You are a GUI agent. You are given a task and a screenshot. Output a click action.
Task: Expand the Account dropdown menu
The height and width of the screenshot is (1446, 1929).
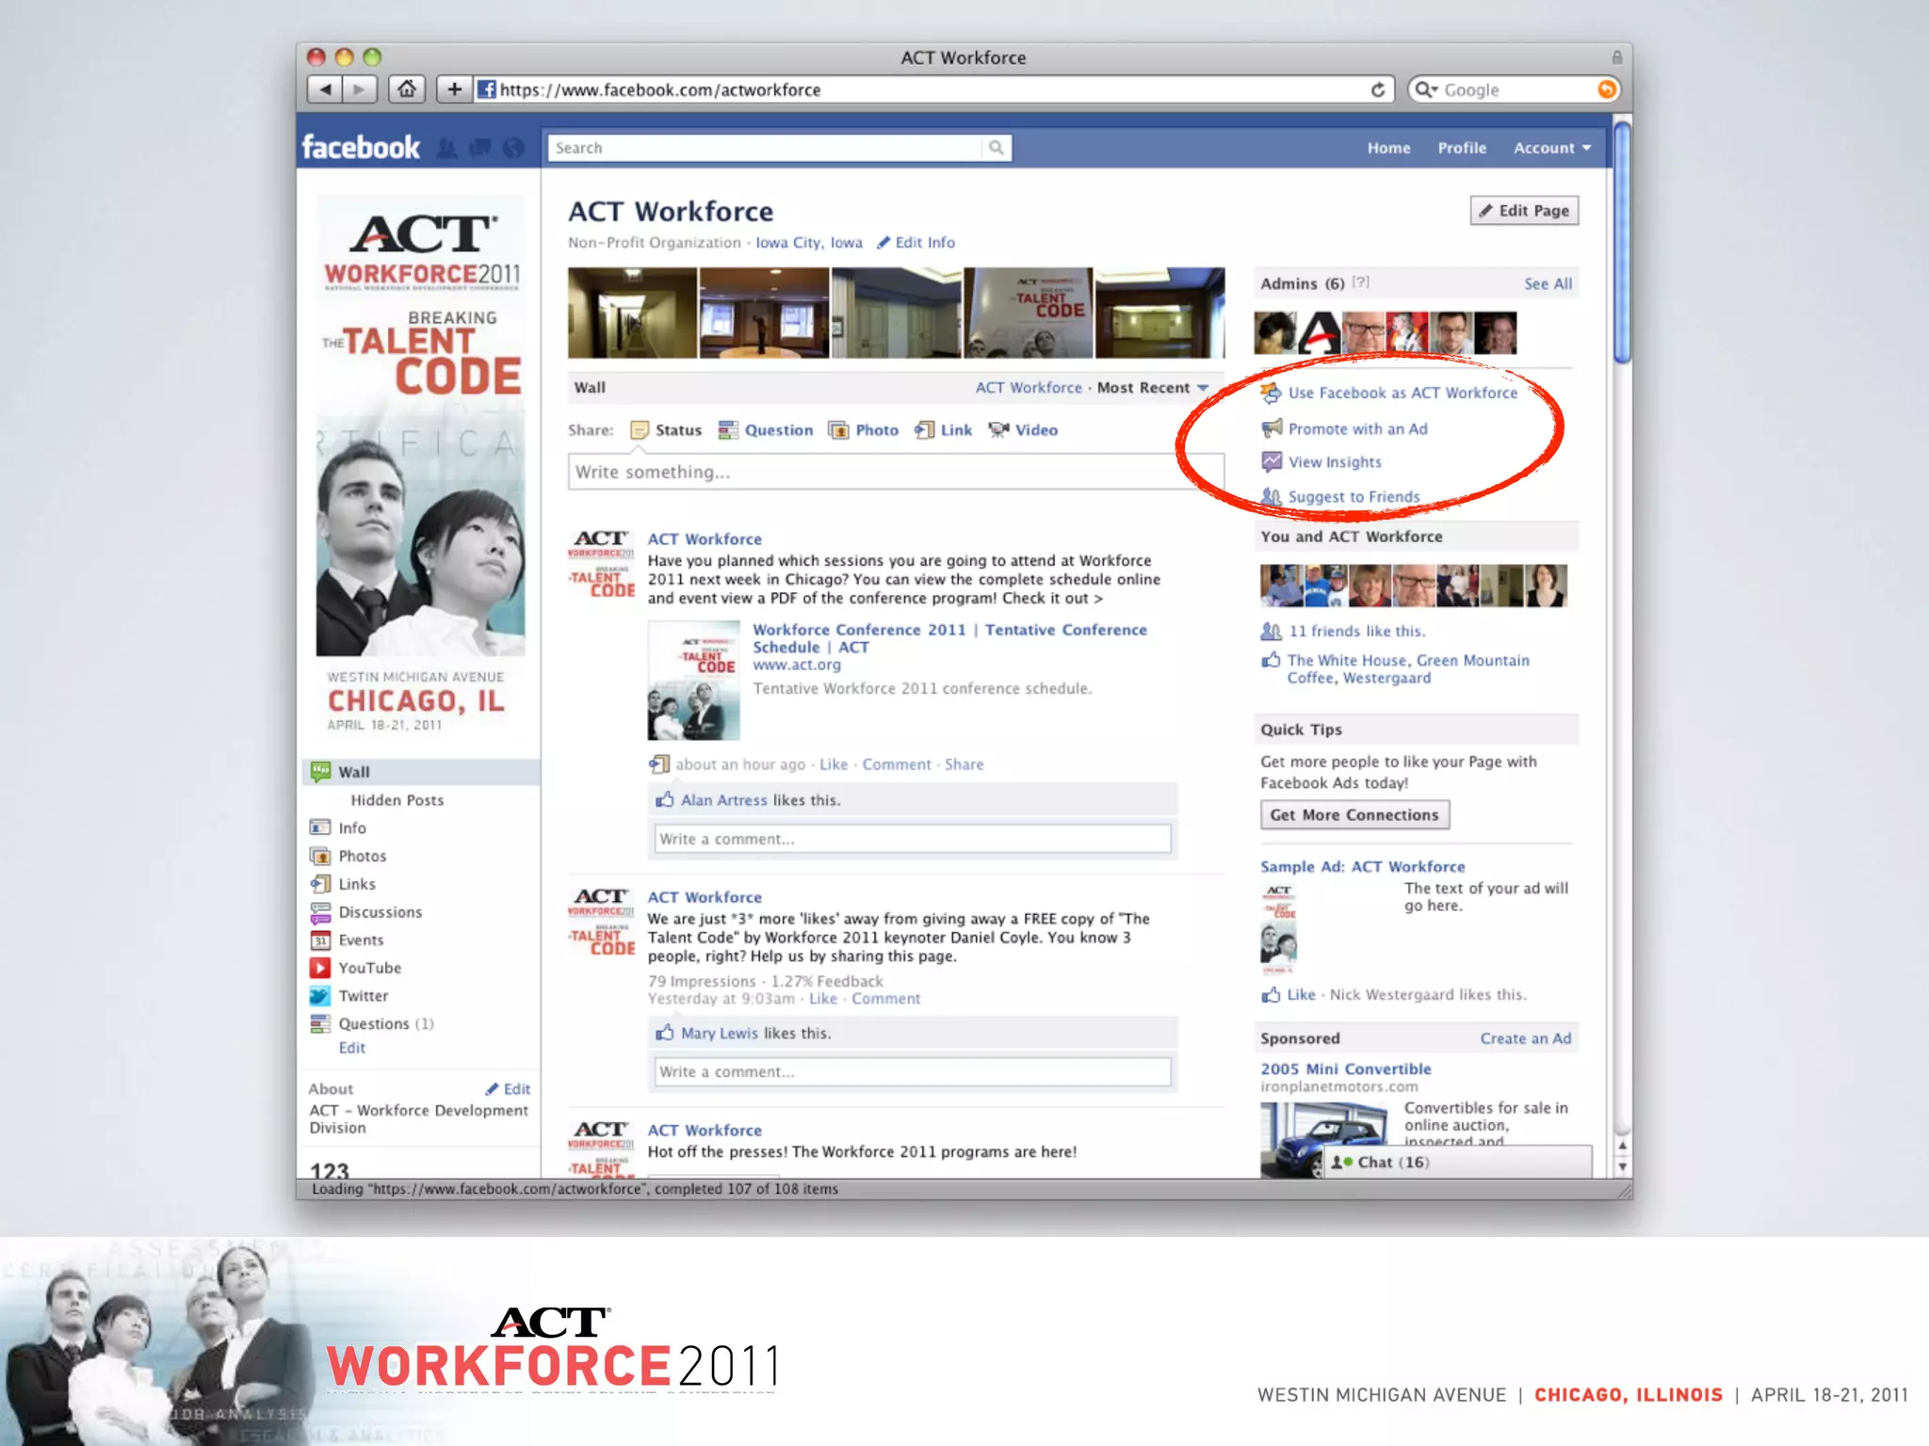1552,148
